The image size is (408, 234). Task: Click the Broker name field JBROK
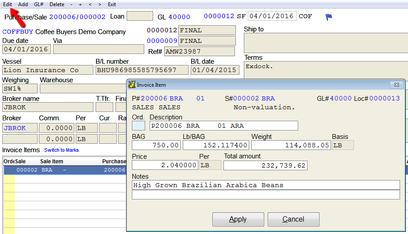(x=48, y=107)
